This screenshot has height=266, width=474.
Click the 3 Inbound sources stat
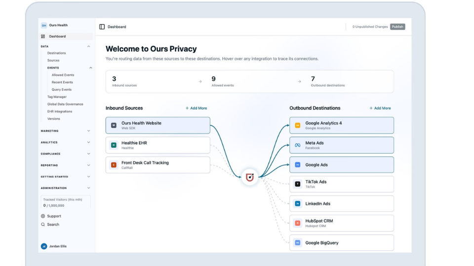coord(124,81)
